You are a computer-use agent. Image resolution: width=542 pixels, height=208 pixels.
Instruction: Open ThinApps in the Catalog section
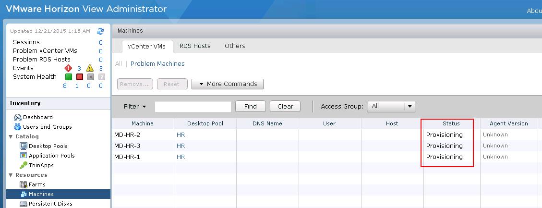(41, 165)
